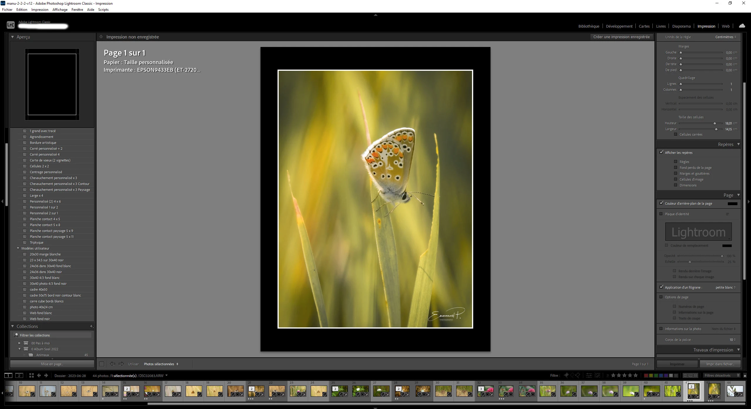This screenshot has height=409, width=751.
Task: Enable Plaque d'identité checkbox
Action: [x=661, y=214]
